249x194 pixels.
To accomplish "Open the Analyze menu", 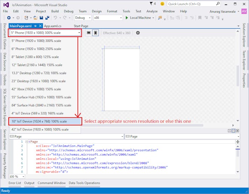I will (x=152, y=11).
